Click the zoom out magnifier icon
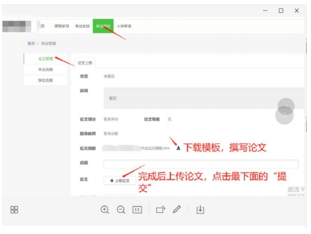Viewport: 311px width, 234px height. click(121, 210)
